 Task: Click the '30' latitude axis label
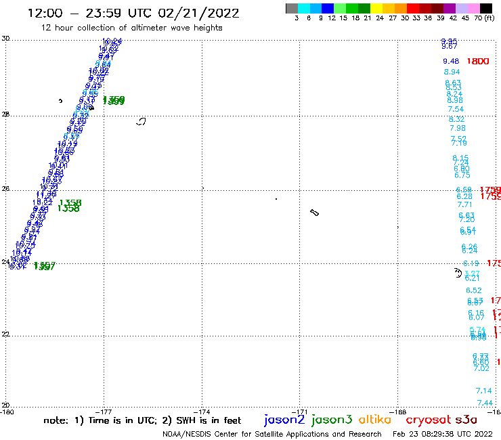pyautogui.click(x=5, y=39)
